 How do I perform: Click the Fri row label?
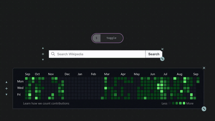click(19, 94)
